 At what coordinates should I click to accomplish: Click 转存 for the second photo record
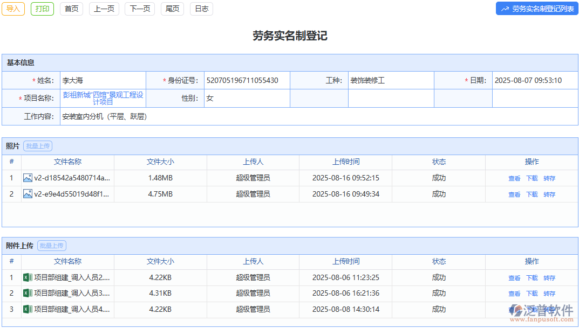tap(549, 194)
